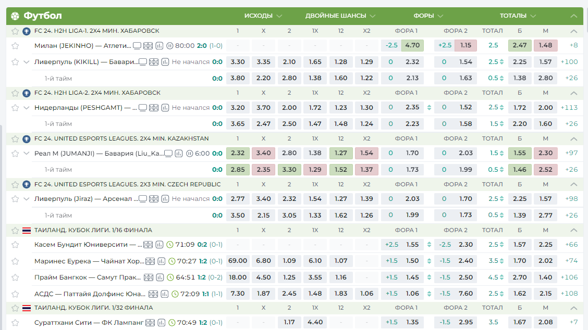Open the Исходы column dropdown

point(279,16)
